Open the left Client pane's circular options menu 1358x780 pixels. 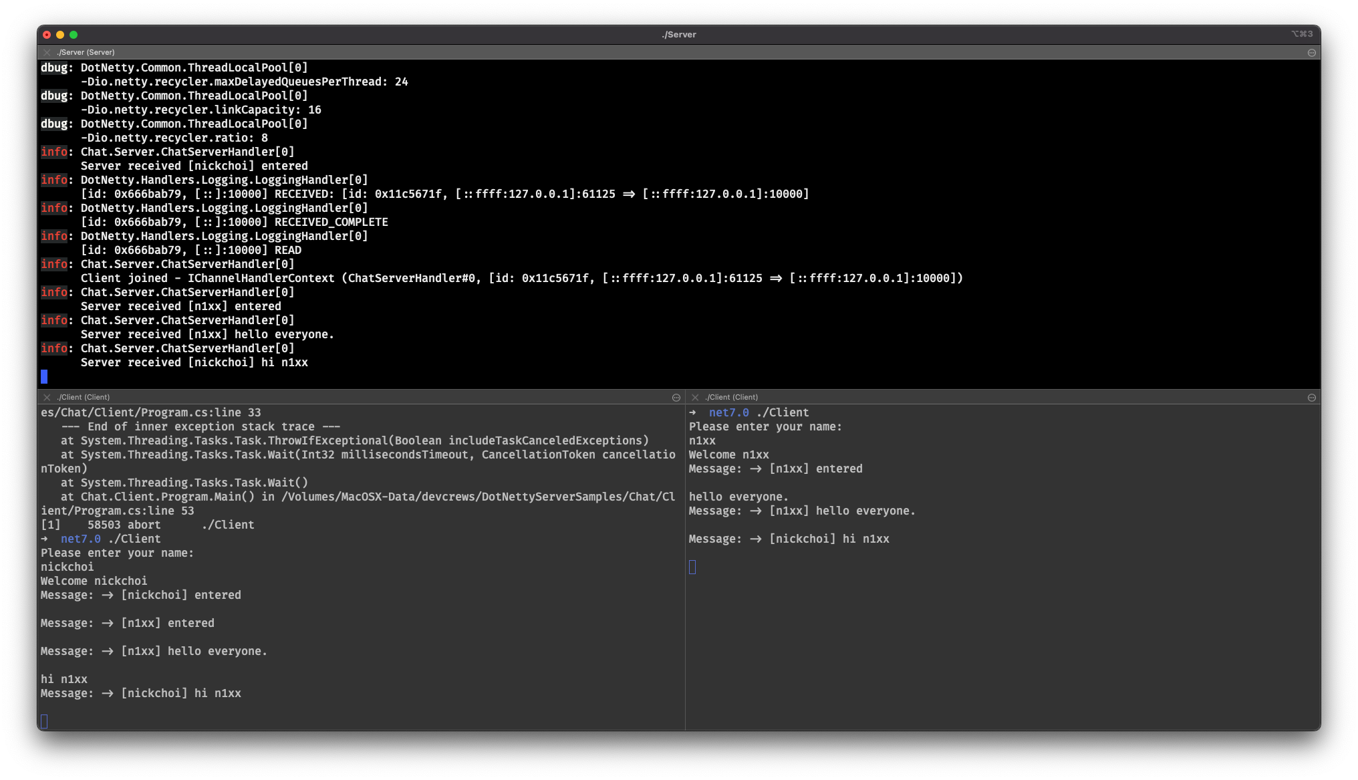[676, 397]
